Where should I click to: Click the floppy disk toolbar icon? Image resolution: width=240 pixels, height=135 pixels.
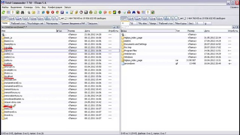[x=86, y=12]
